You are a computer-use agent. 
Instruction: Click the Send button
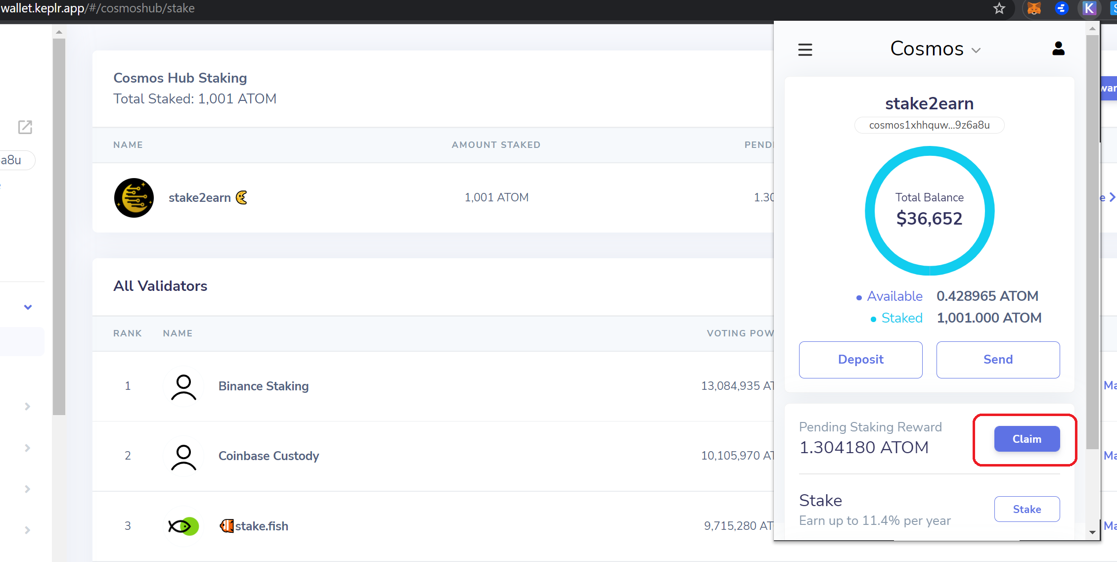coord(998,360)
